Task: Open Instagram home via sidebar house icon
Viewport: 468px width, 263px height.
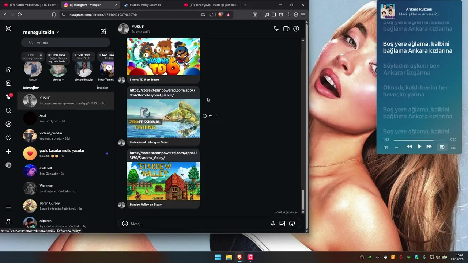Action: (8, 70)
